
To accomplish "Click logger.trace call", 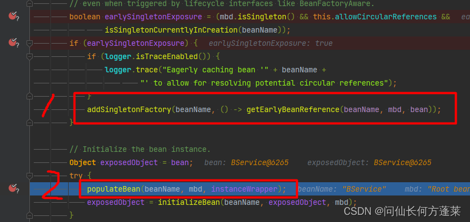I will (x=131, y=70).
